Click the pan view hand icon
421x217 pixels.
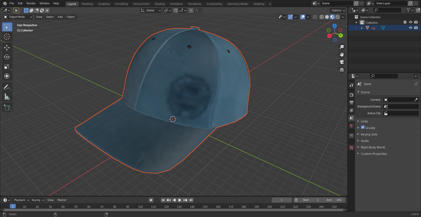click(x=341, y=54)
